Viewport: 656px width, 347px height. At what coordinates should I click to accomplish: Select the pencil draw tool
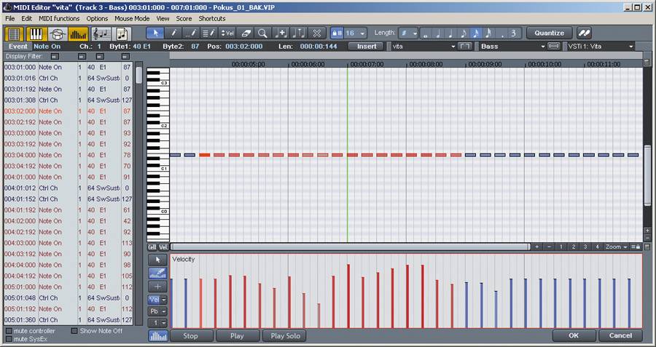click(x=173, y=33)
